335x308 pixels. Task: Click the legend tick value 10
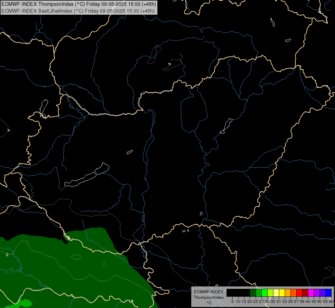coord(238,301)
